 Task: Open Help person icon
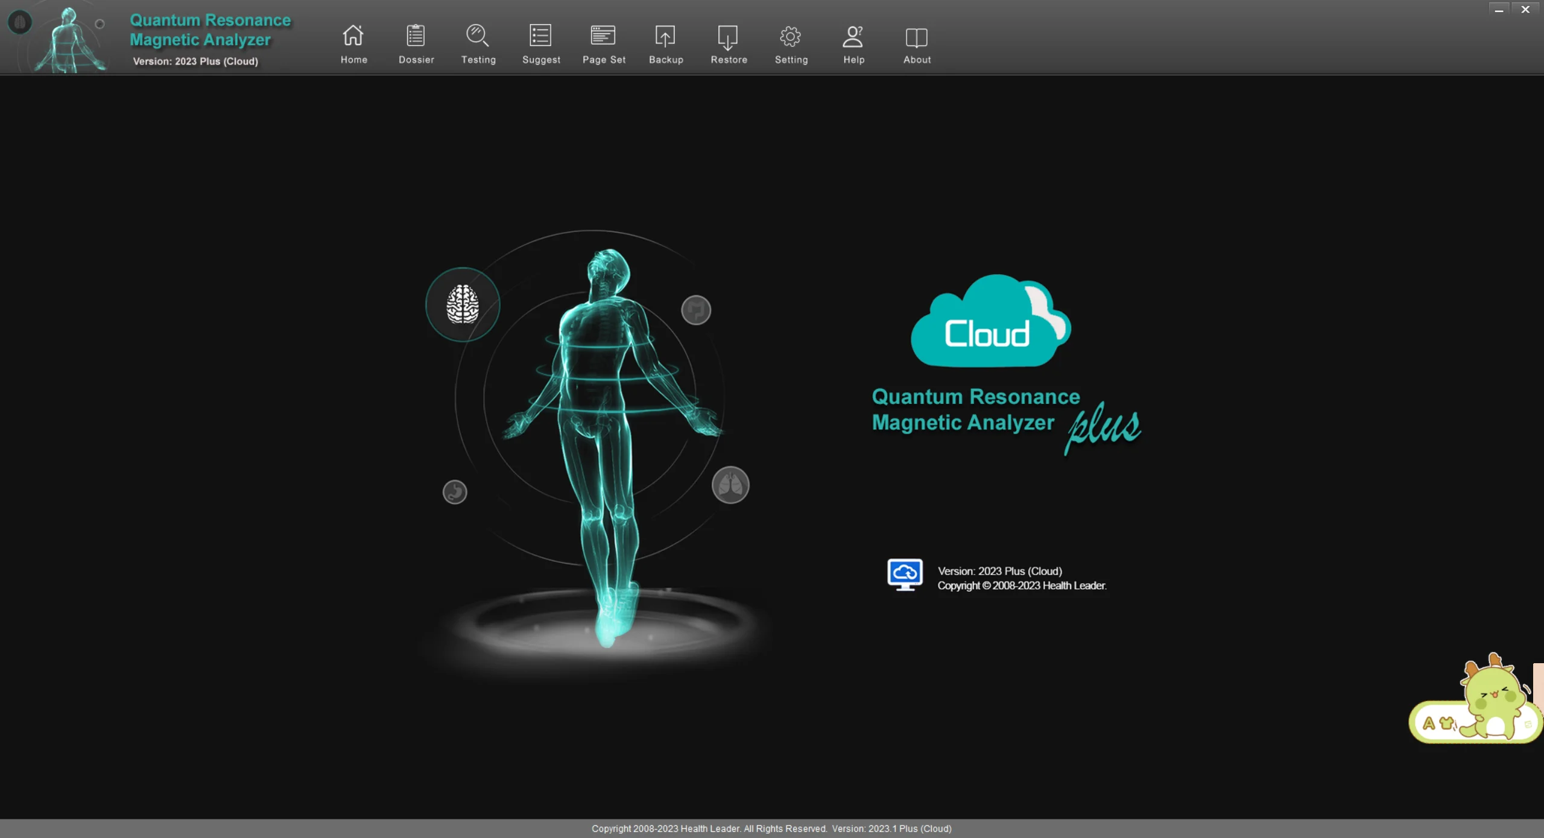coord(853,37)
